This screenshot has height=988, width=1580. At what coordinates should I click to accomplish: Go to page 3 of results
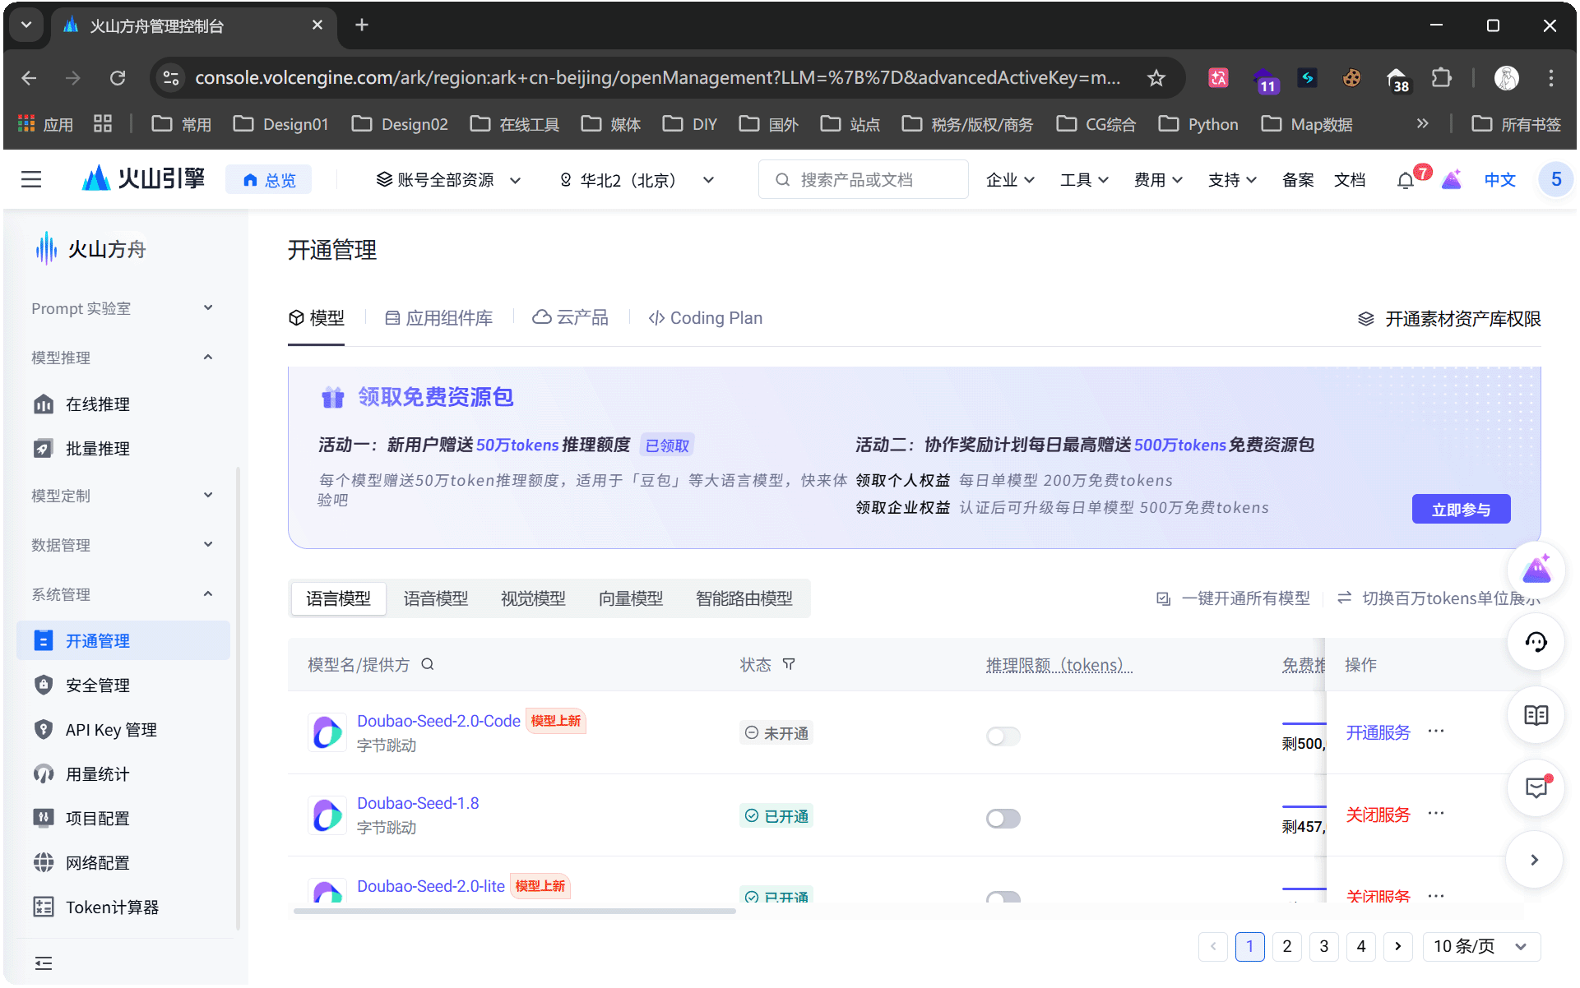1324,946
